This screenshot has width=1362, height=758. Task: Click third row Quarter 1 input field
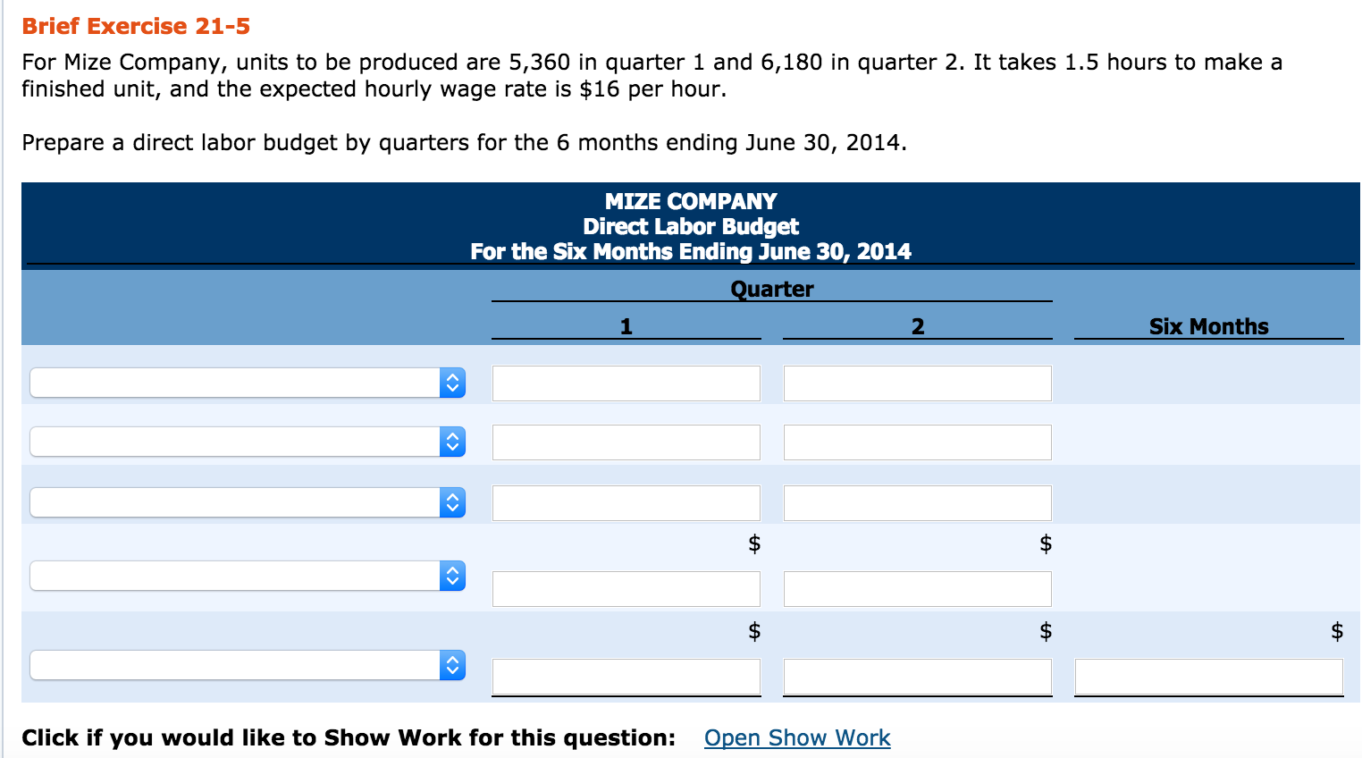point(626,503)
